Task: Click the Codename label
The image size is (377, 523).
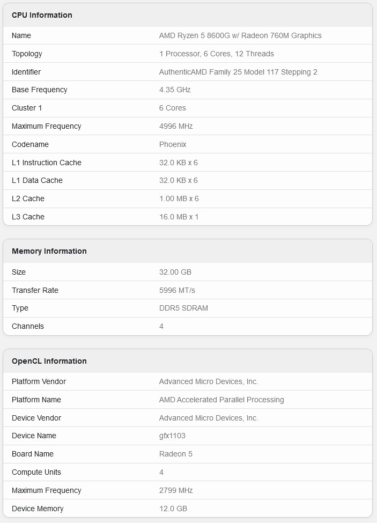Action: (x=30, y=144)
